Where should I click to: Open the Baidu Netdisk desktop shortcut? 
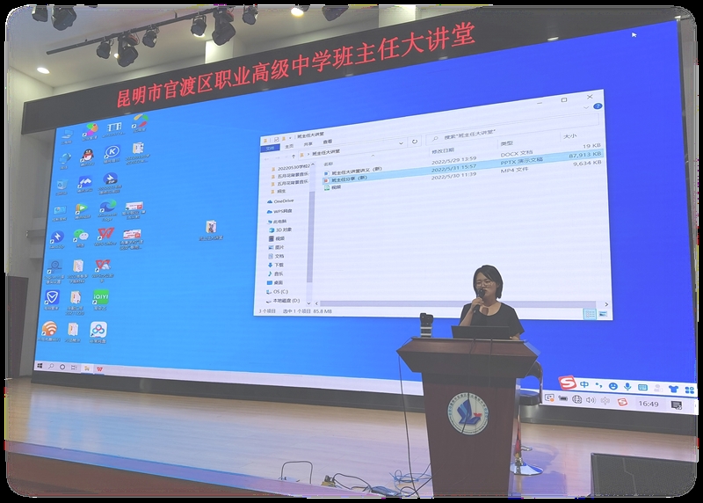[x=98, y=330]
